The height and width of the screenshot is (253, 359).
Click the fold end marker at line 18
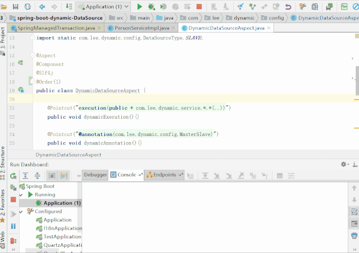[x=33, y=82]
